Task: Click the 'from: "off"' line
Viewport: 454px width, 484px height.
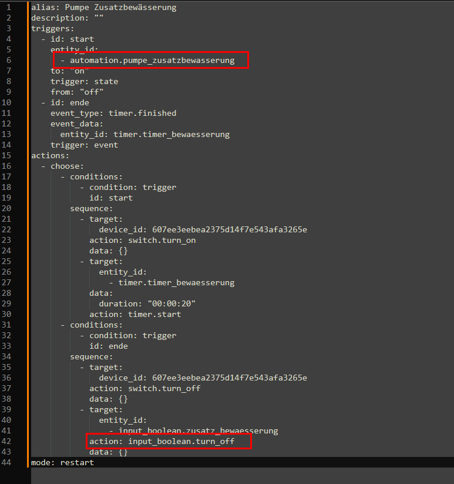Action: [77, 92]
